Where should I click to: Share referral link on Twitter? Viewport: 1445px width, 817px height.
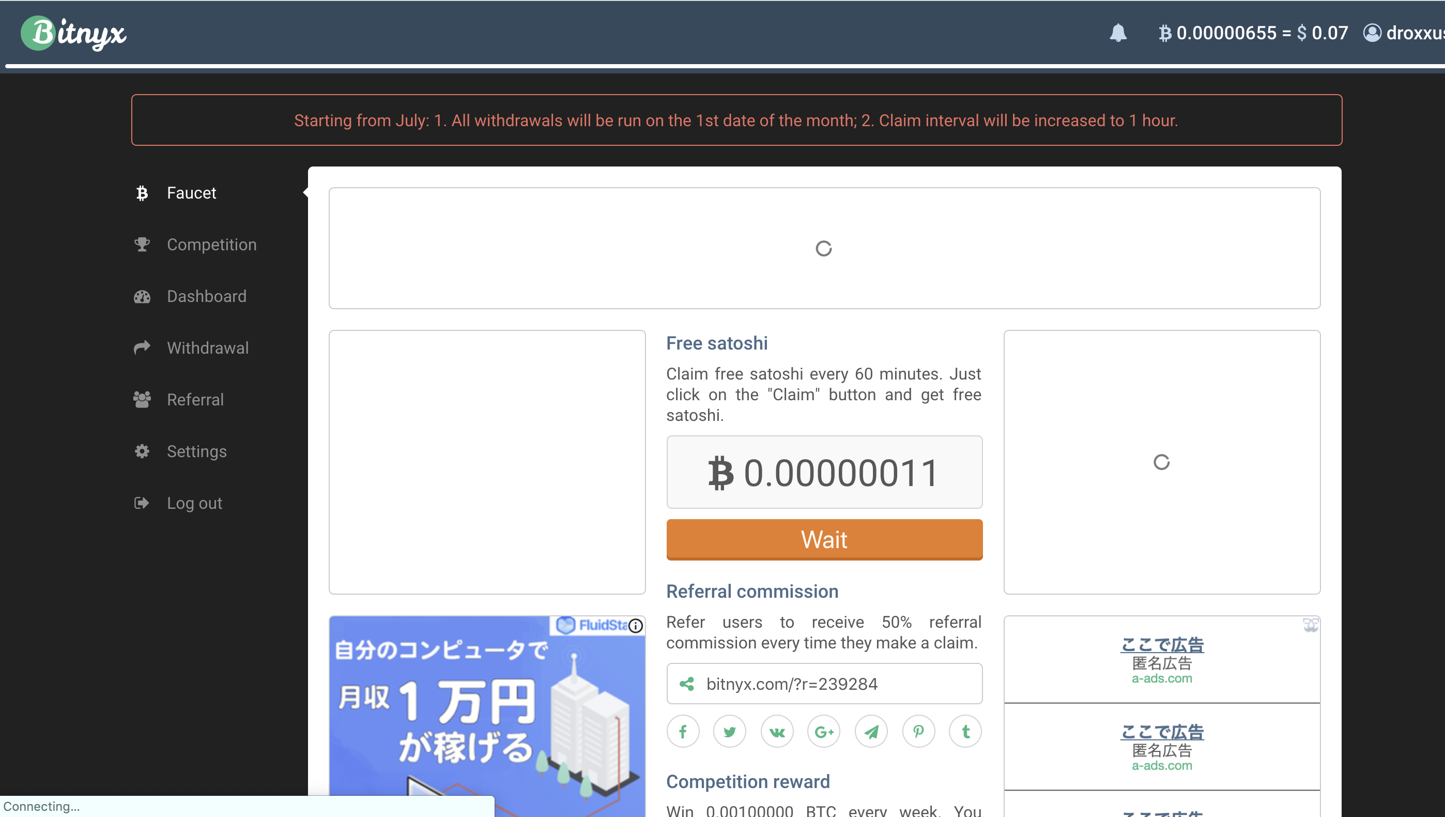click(729, 732)
